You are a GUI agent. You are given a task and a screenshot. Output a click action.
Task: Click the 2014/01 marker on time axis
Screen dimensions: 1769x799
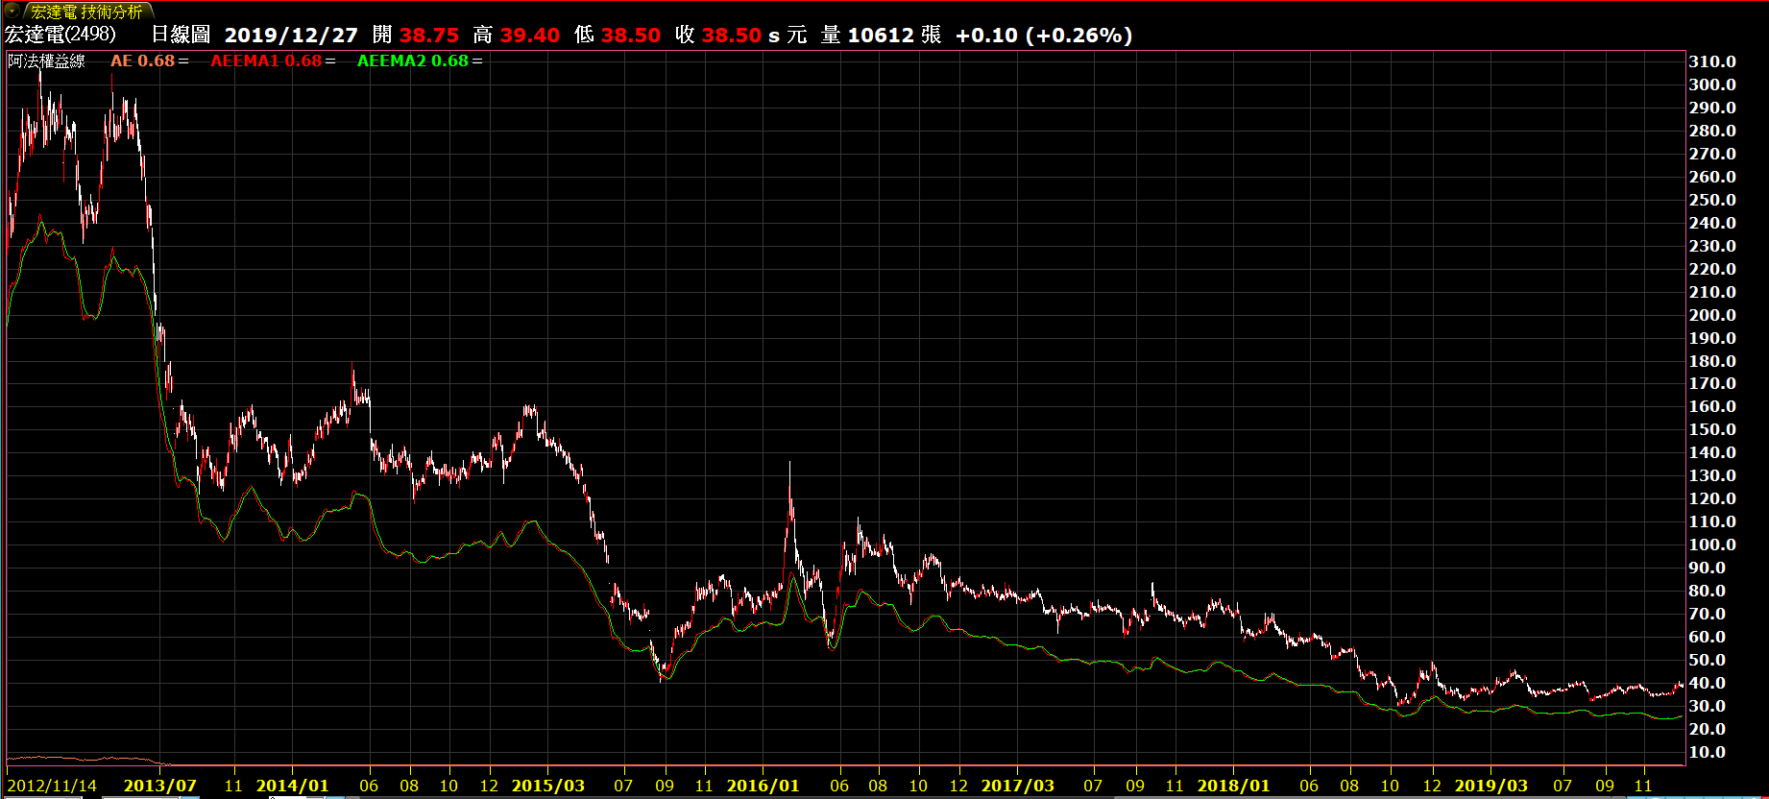pos(292,786)
